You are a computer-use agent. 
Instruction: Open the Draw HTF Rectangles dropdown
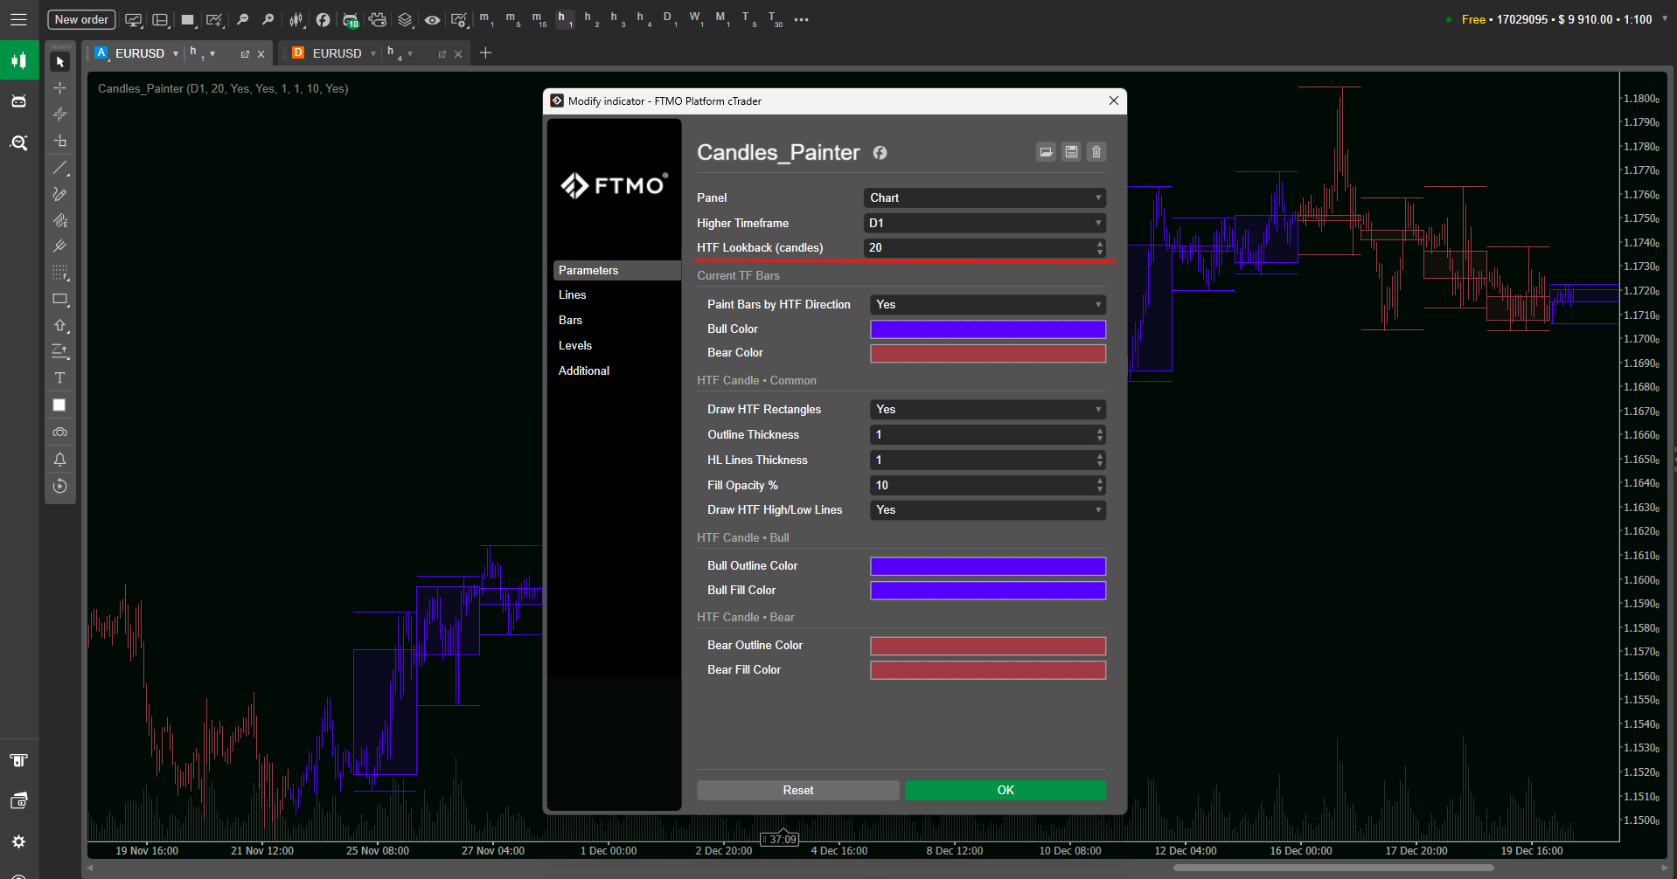pyautogui.click(x=987, y=409)
